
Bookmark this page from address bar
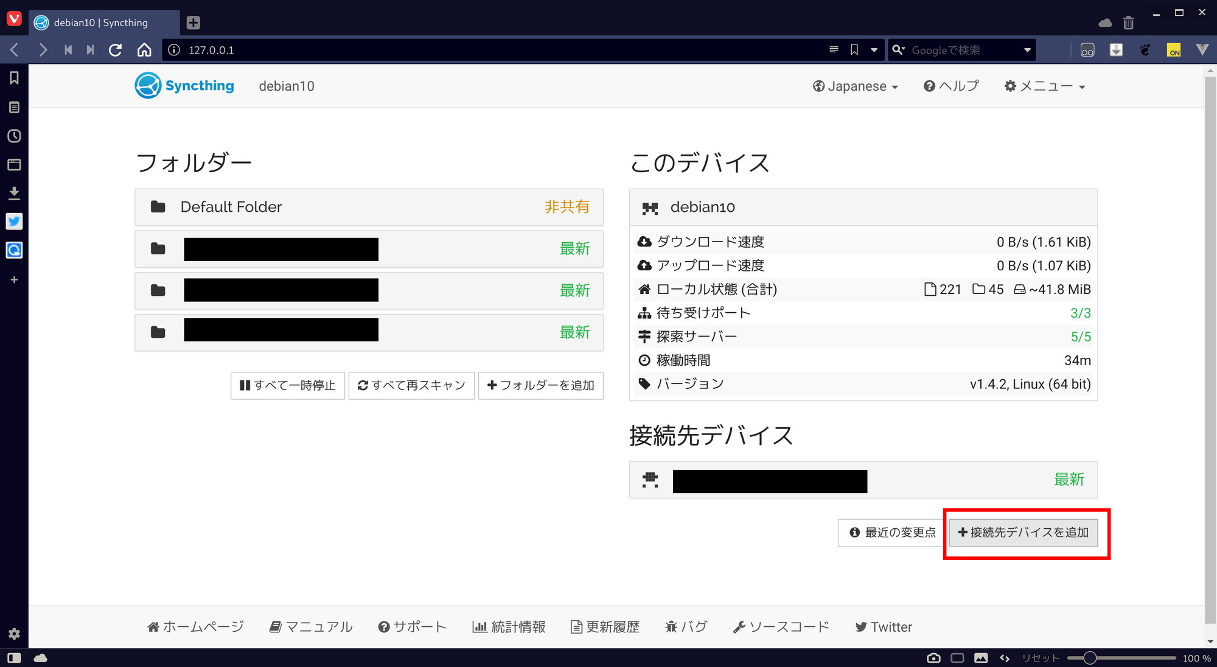point(854,50)
